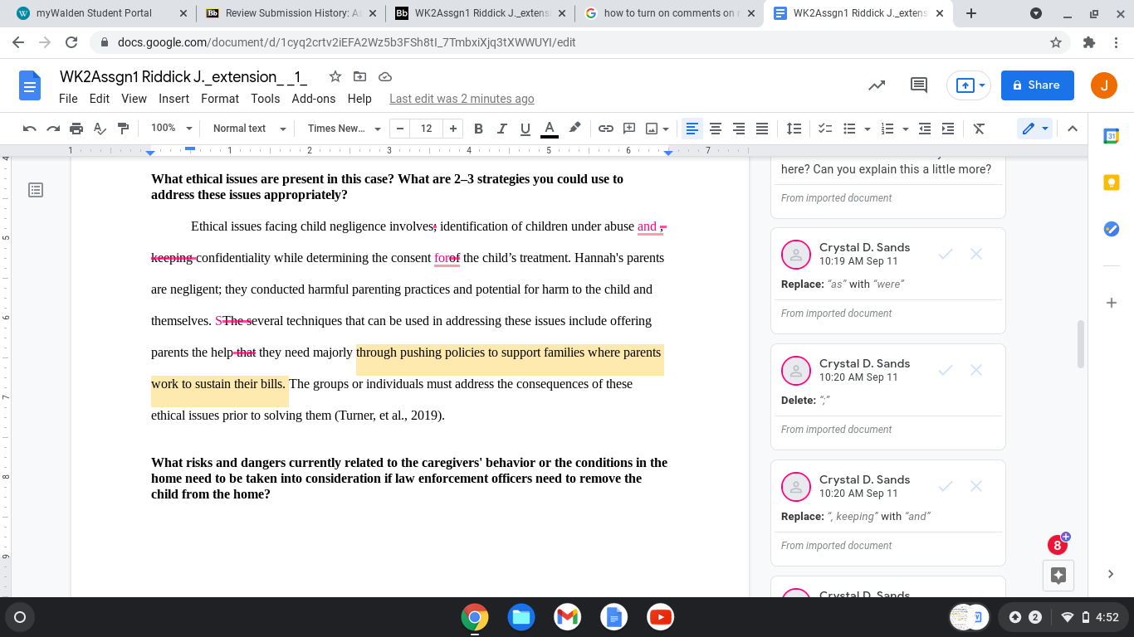The height and width of the screenshot is (637, 1134).
Task: Insert a link with link icon
Action: [606, 129]
